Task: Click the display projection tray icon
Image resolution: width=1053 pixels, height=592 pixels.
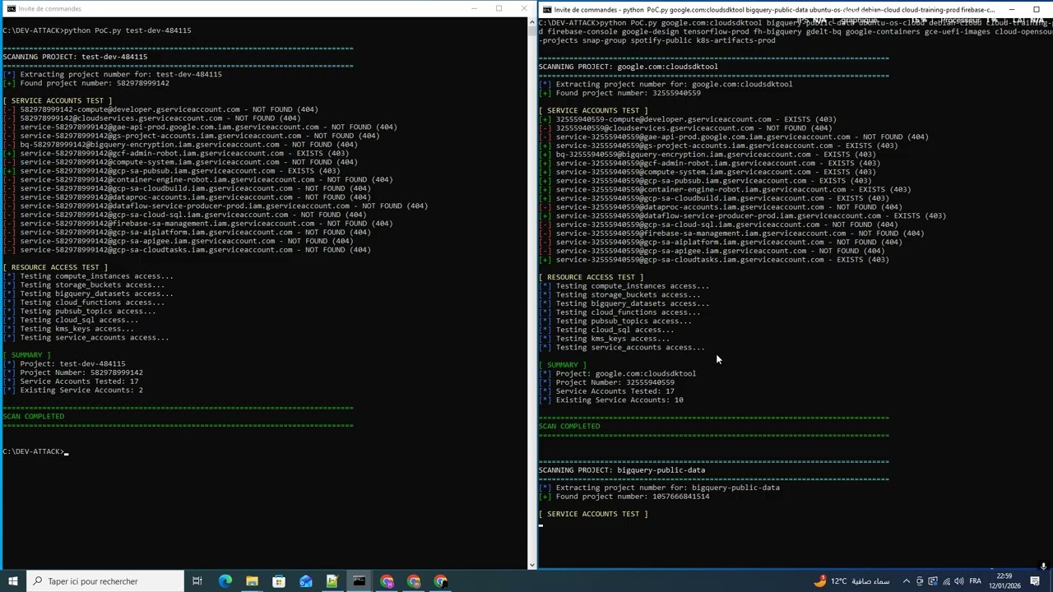Action: (934, 581)
